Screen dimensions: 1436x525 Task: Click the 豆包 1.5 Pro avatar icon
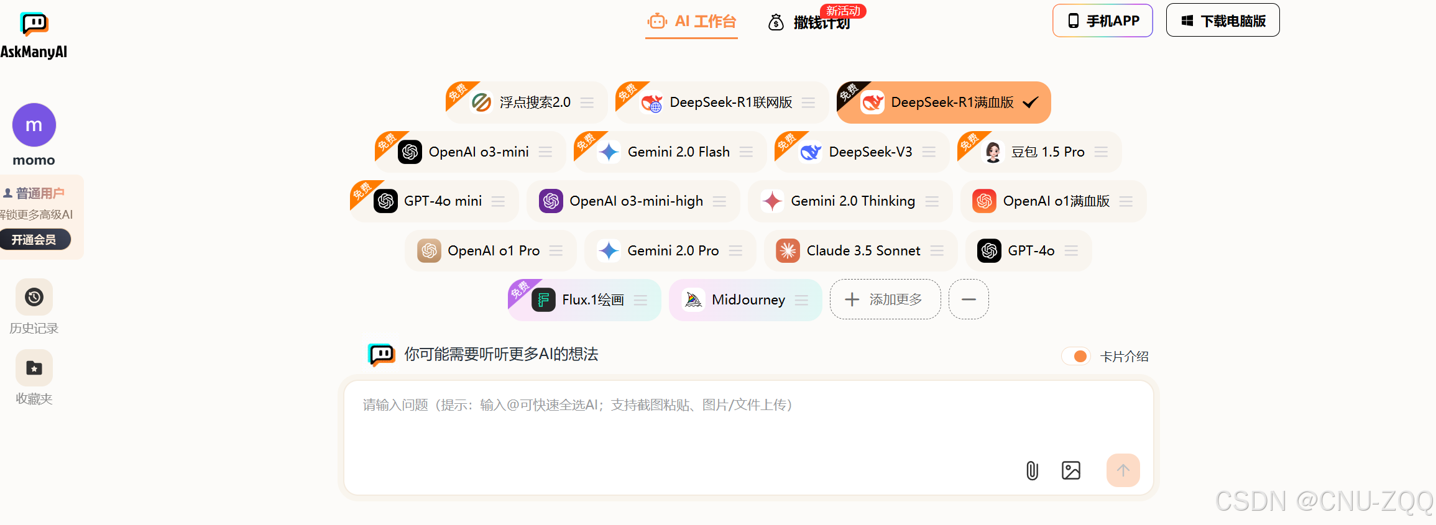(993, 152)
